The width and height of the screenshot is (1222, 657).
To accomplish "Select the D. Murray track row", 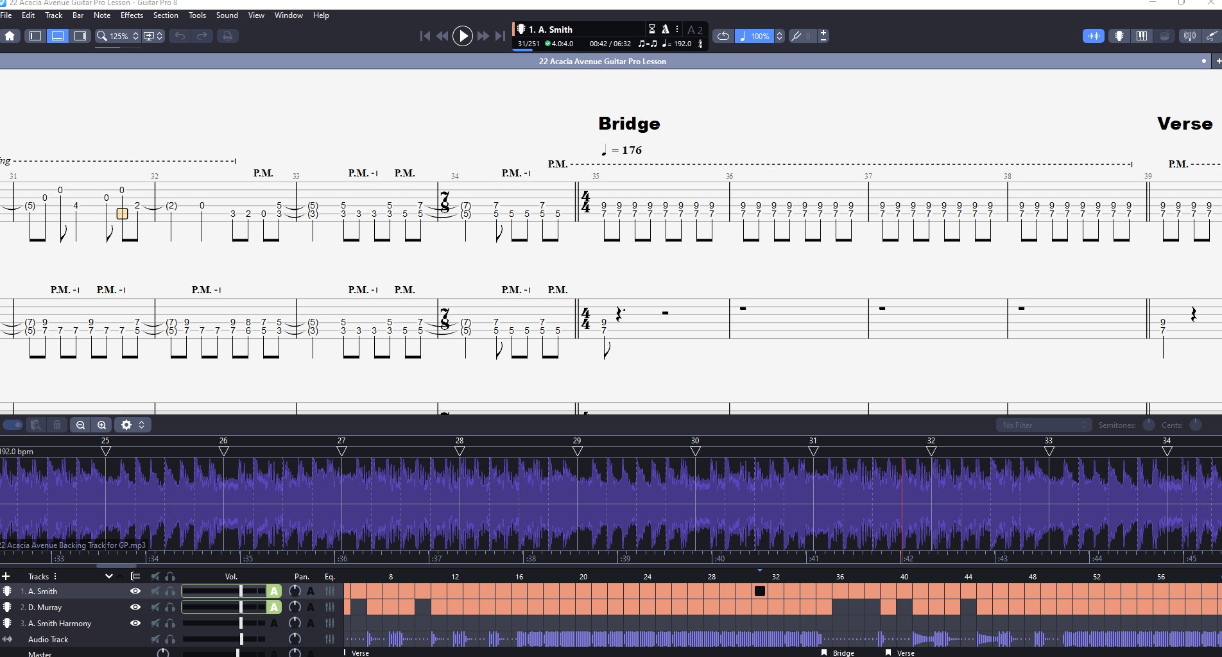I will click(x=171, y=607).
